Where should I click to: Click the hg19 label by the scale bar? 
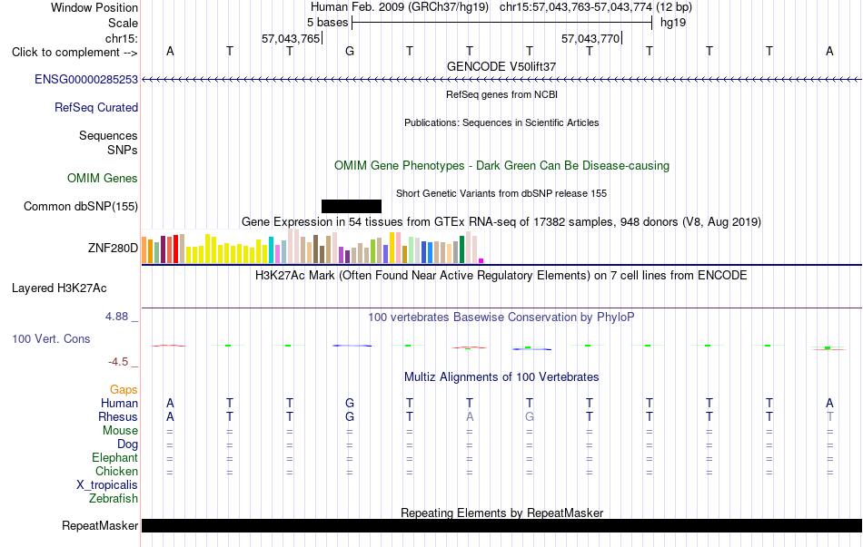tap(673, 23)
